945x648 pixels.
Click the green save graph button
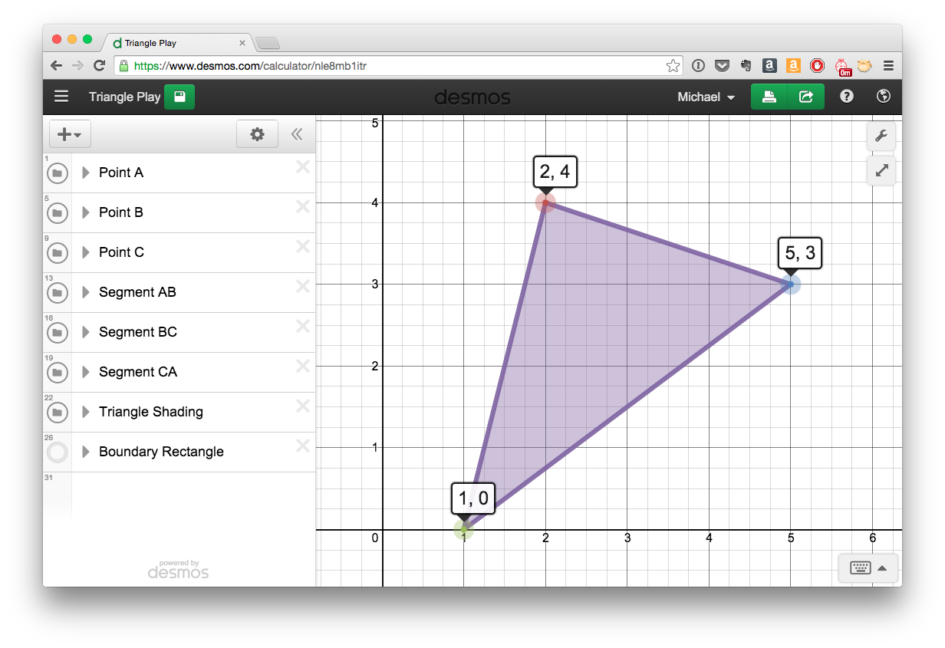[x=179, y=97]
